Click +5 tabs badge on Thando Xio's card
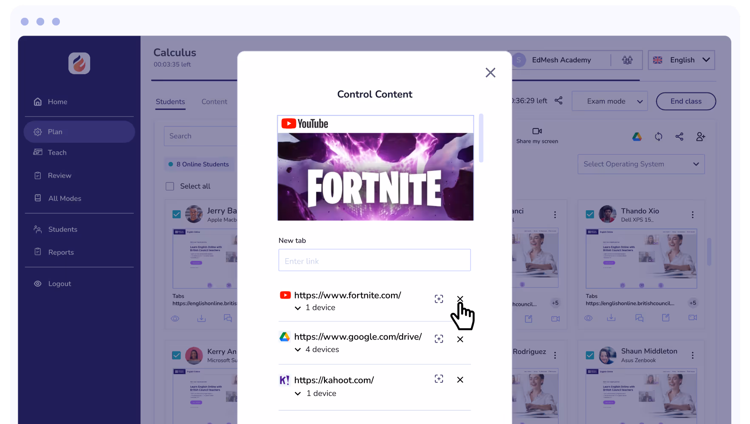 (693, 303)
